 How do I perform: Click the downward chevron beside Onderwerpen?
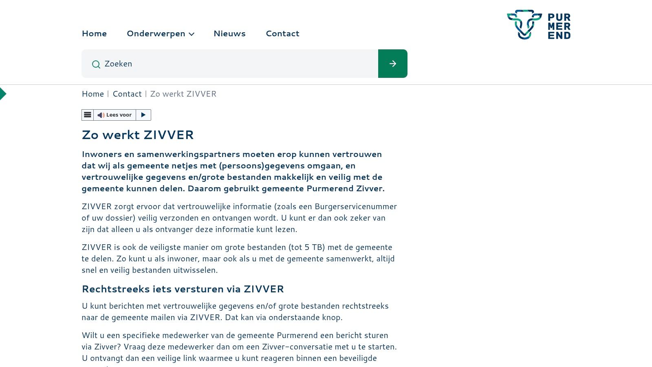[191, 34]
